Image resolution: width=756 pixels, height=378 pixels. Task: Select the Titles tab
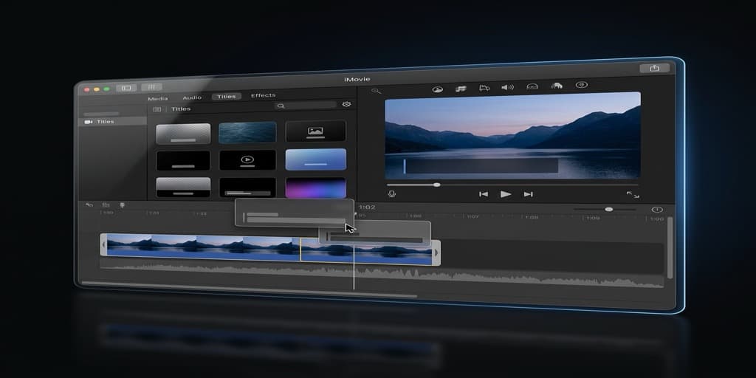coord(226,97)
